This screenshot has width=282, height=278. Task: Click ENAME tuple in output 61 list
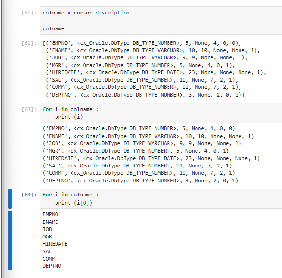click(x=153, y=50)
